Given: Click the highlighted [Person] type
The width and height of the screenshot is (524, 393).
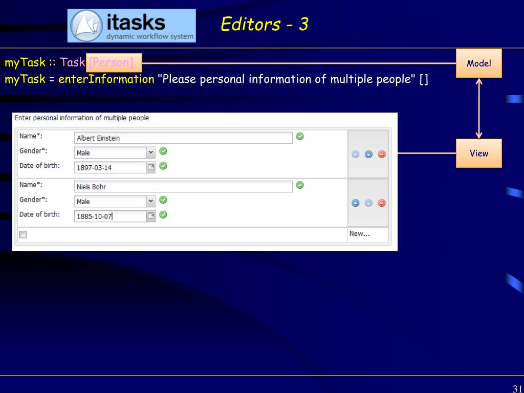Looking at the screenshot, I should coord(114,62).
